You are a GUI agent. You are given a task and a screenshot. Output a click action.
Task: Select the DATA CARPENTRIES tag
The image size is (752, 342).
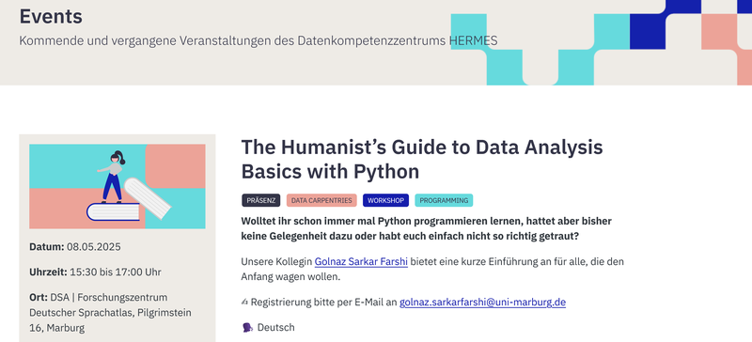tap(321, 200)
